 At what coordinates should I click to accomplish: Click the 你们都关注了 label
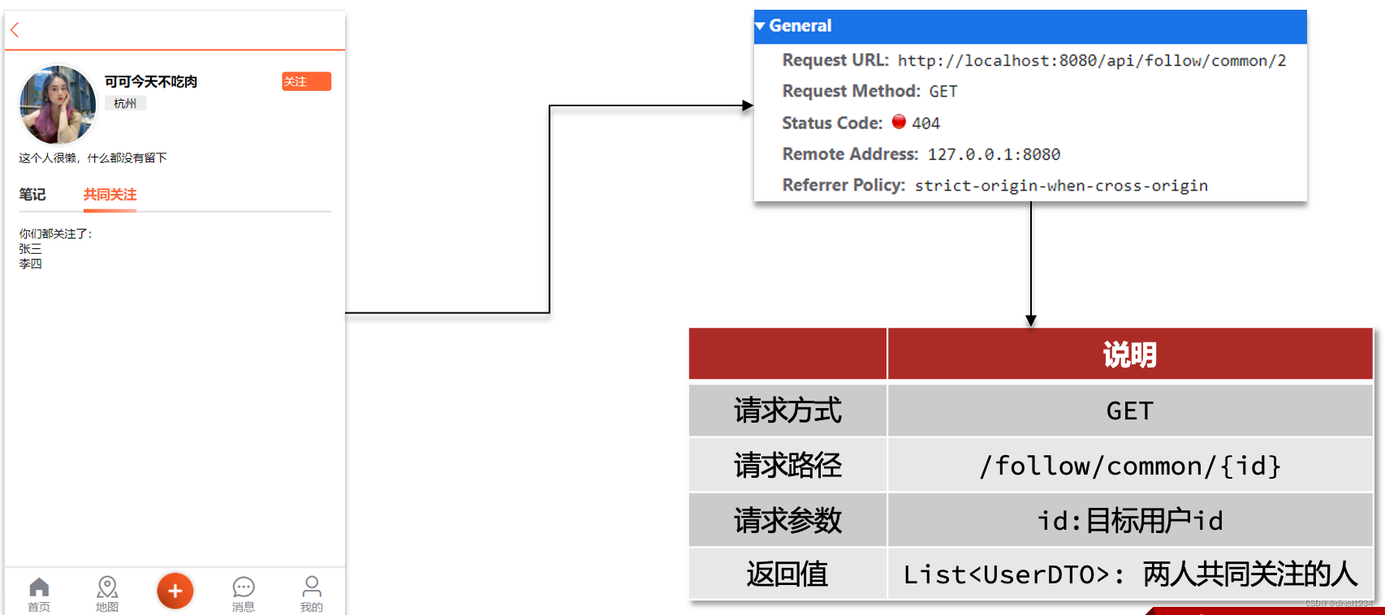(x=56, y=234)
